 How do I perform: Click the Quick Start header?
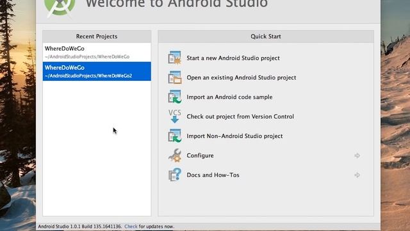(266, 37)
